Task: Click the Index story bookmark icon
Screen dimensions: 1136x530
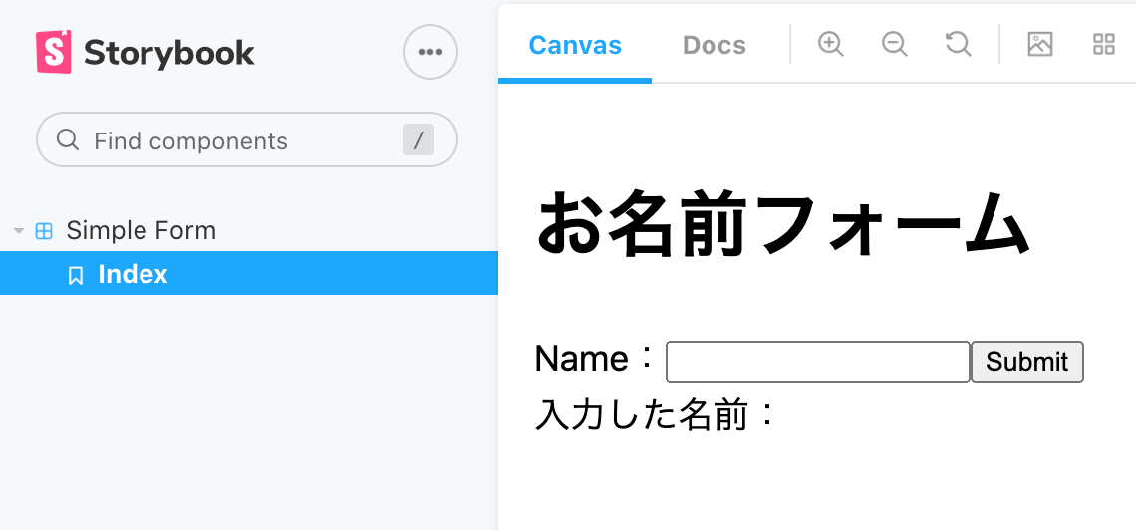Action: [76, 275]
